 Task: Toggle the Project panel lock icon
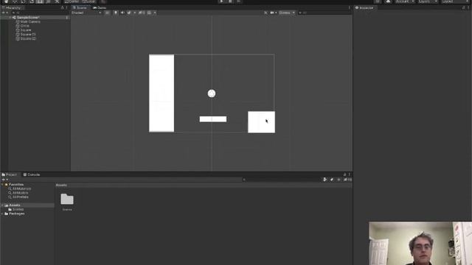[x=344, y=174]
